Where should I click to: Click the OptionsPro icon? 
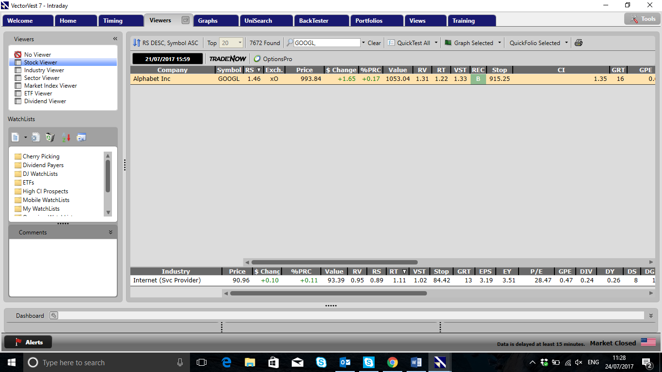[x=257, y=59]
